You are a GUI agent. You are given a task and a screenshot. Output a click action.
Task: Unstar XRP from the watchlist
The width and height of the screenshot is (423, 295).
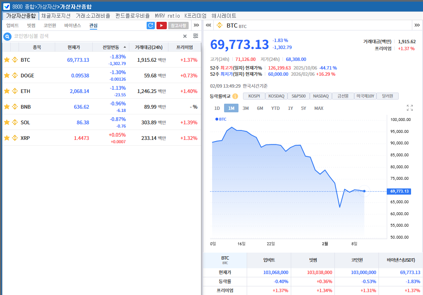pyautogui.click(x=7, y=138)
